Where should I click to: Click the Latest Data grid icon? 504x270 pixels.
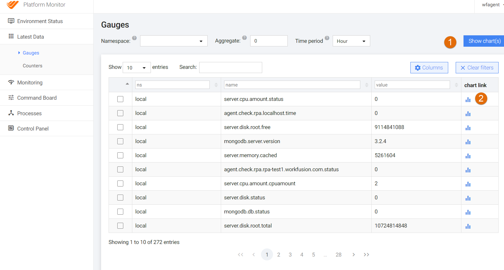(11, 36)
